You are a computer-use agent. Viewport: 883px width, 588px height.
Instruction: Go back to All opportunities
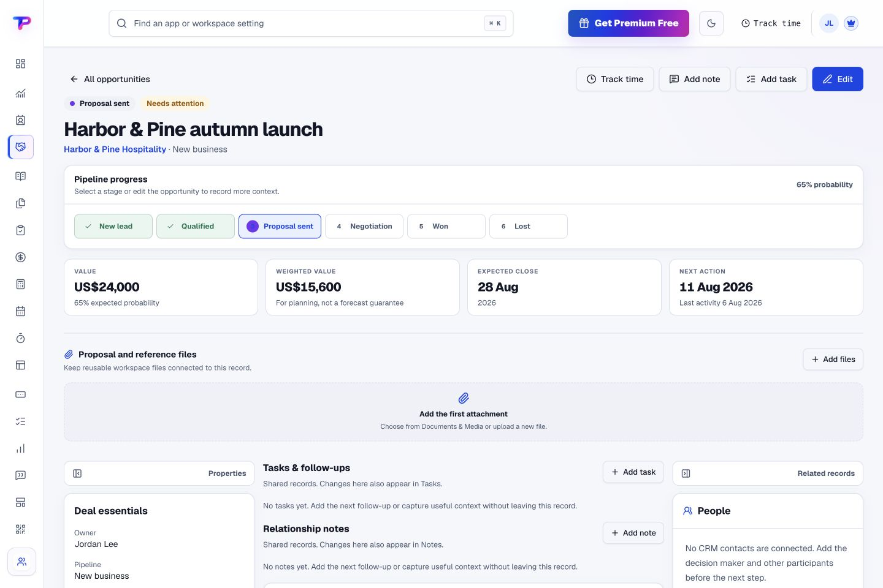point(110,79)
